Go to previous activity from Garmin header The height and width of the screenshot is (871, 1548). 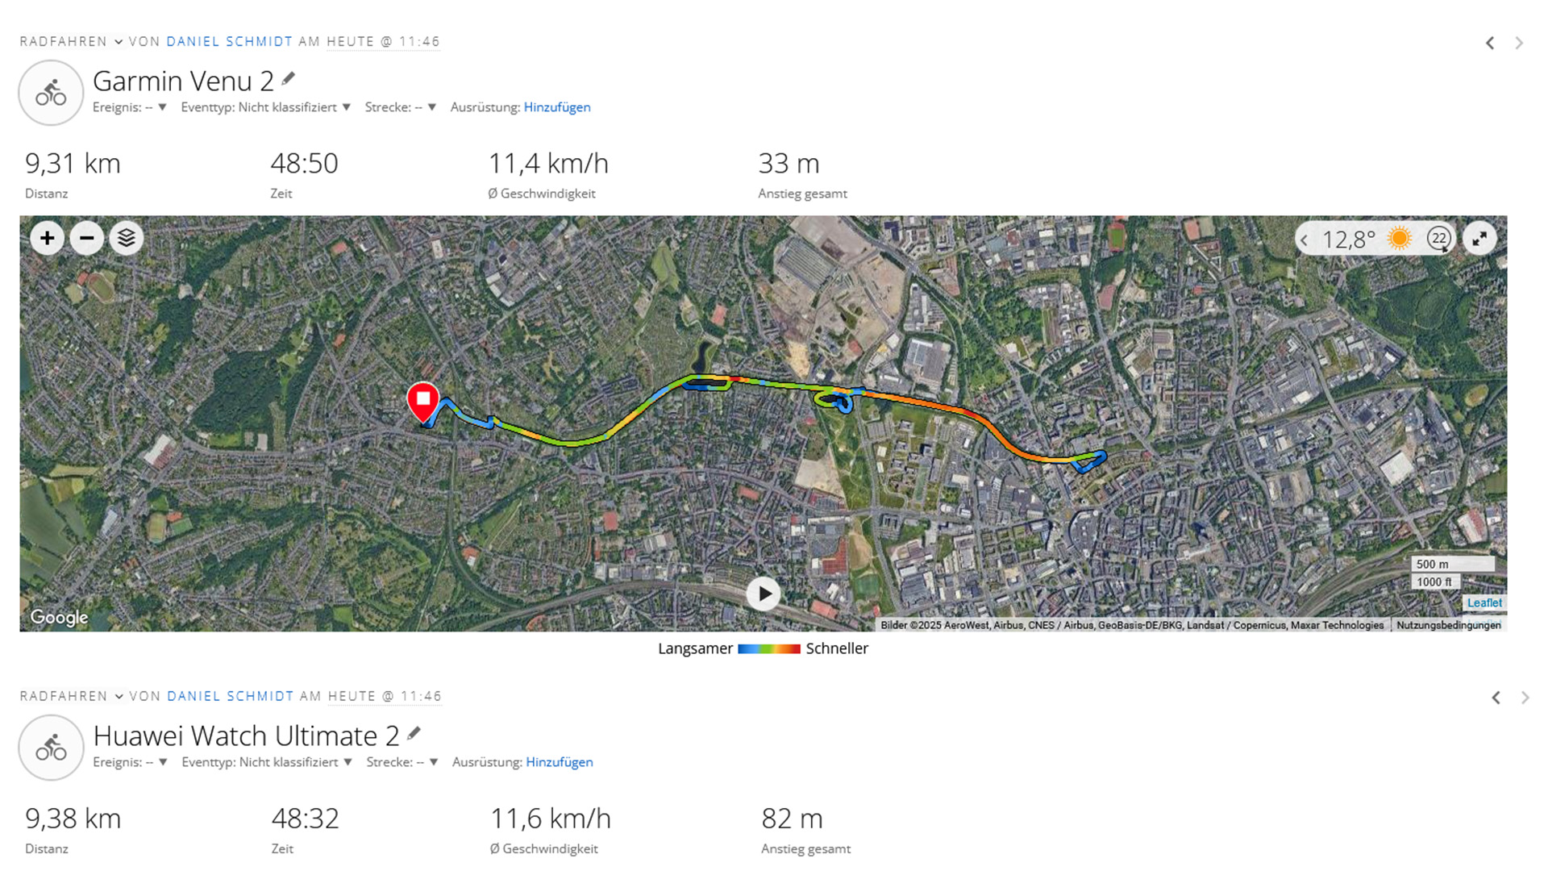pyautogui.click(x=1490, y=43)
